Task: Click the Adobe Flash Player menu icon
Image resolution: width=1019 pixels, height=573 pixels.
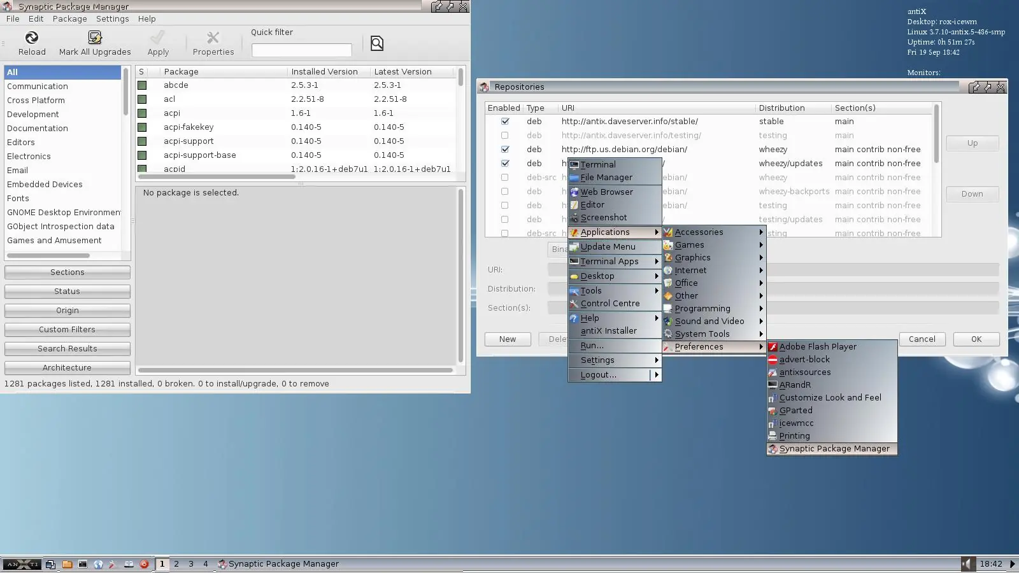Action: [773, 347]
